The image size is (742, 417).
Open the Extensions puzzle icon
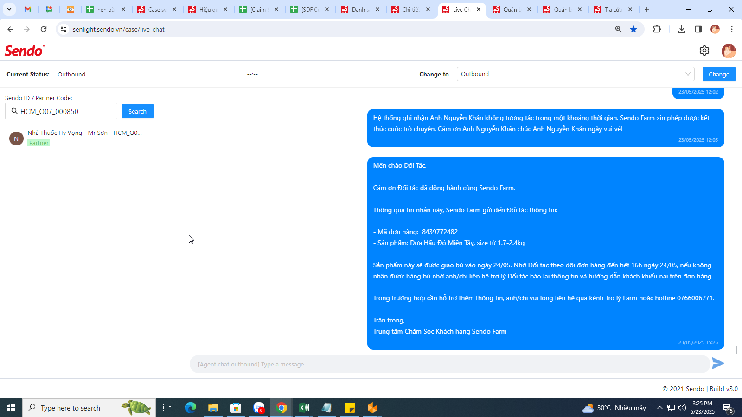pyautogui.click(x=657, y=29)
